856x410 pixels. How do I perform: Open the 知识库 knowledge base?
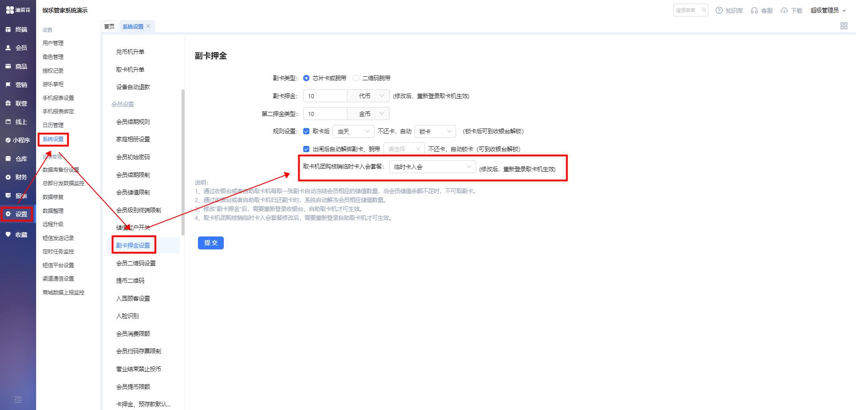(x=729, y=11)
